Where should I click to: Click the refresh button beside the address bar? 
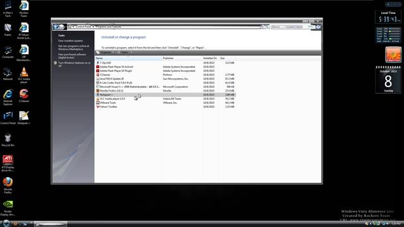click(x=266, y=26)
